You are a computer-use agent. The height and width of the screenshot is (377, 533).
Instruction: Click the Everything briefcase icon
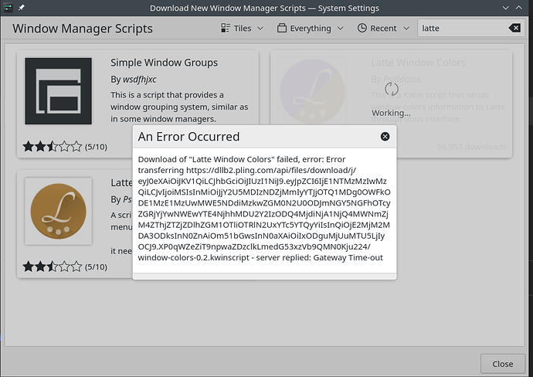[281, 28]
